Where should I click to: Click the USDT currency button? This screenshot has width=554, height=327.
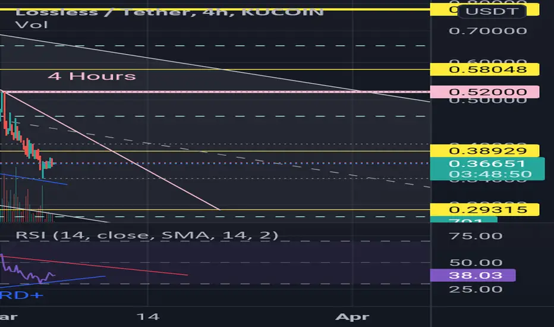[x=492, y=11]
